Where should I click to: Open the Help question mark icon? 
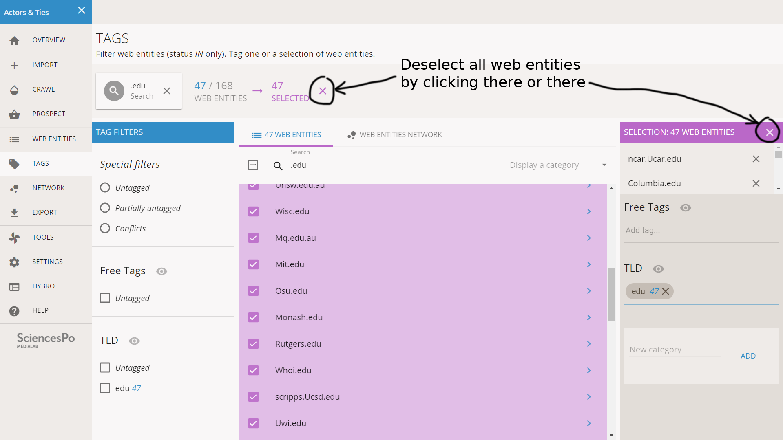point(14,311)
